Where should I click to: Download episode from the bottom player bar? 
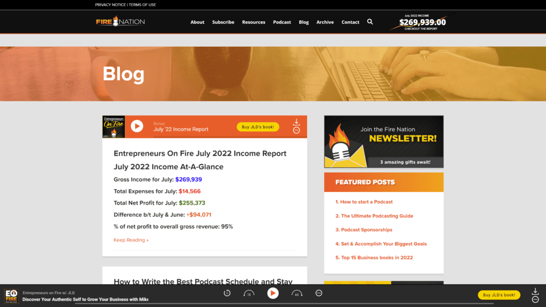point(535,291)
